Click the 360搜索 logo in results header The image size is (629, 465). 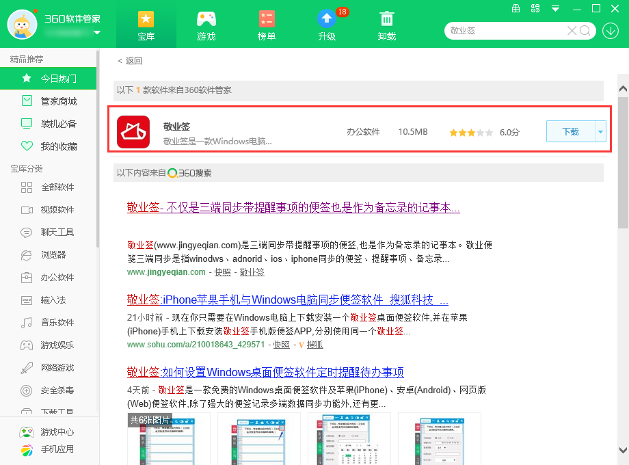[x=190, y=173]
